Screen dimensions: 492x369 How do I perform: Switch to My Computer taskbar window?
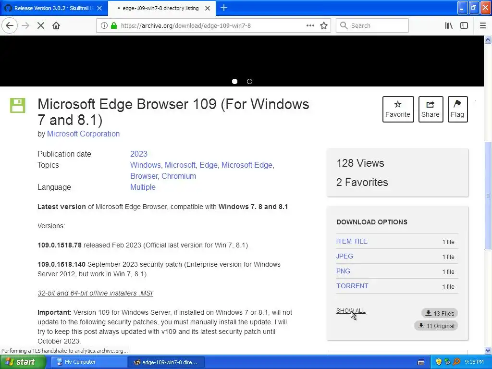[x=89, y=362]
